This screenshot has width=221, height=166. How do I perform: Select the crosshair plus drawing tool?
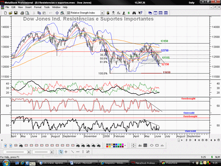66,152
